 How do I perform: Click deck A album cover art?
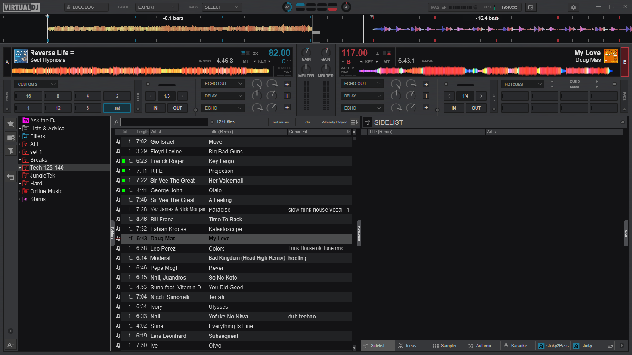pyautogui.click(x=21, y=56)
